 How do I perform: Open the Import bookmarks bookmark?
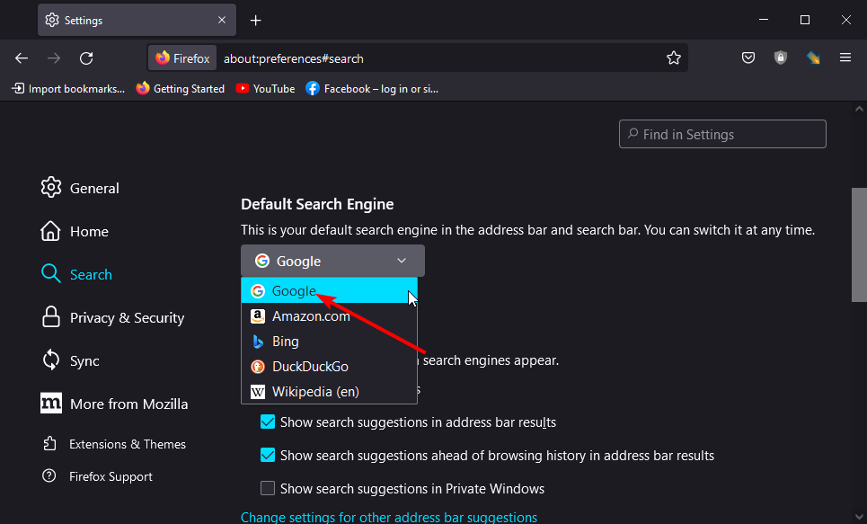68,89
